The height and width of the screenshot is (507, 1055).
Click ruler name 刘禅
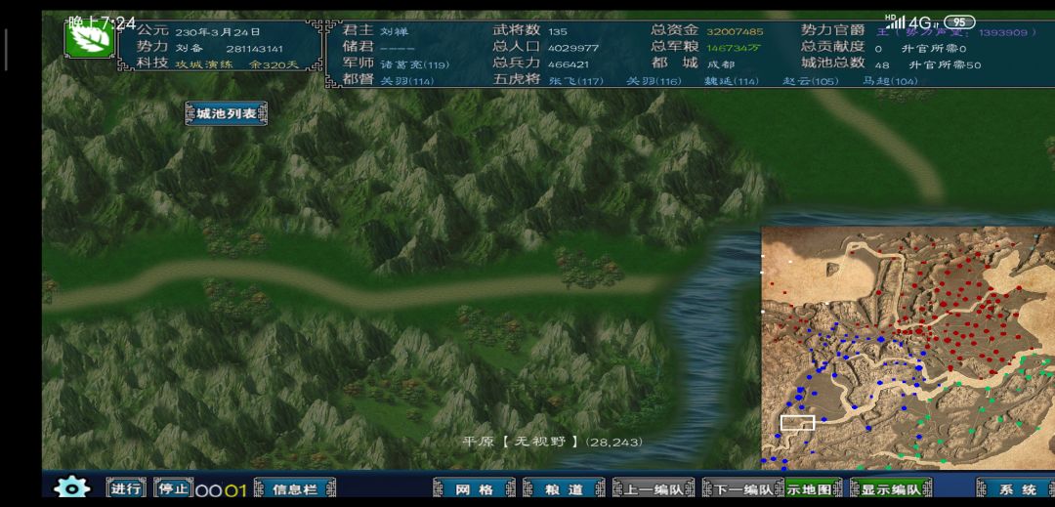395,31
